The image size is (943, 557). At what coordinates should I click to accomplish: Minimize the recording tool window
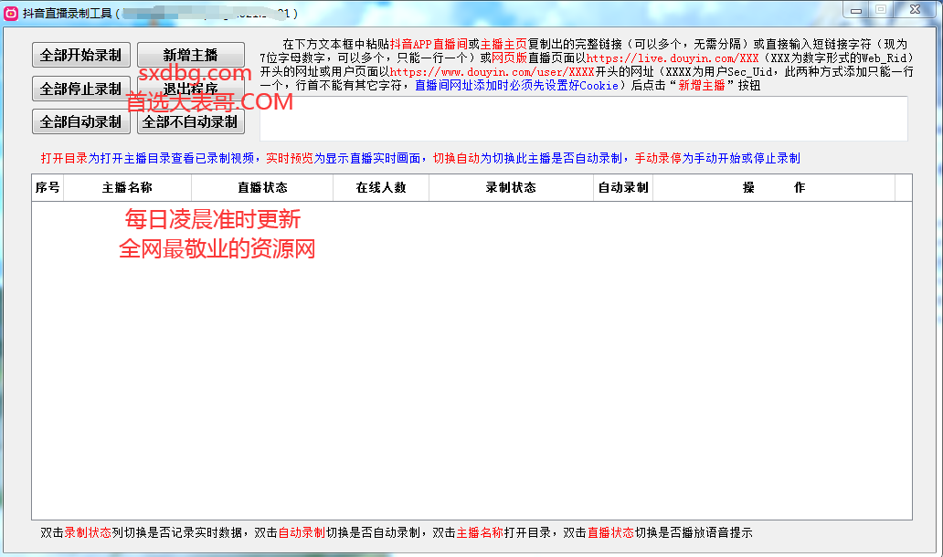click(x=854, y=10)
